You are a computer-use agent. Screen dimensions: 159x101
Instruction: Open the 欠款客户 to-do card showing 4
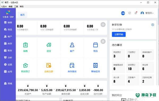coord(133,80)
